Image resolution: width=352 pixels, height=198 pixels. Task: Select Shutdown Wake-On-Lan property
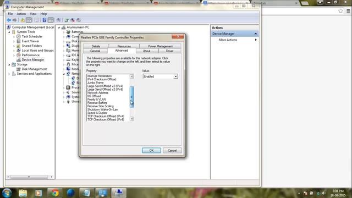tap(102, 109)
